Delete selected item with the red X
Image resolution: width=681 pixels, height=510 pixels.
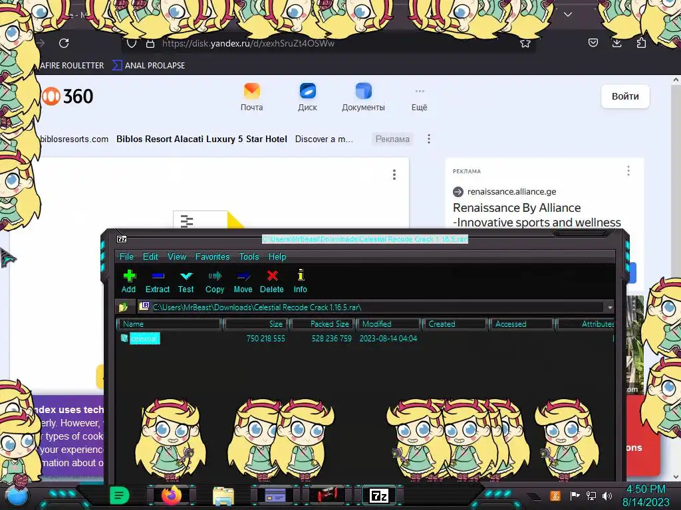pos(272,281)
